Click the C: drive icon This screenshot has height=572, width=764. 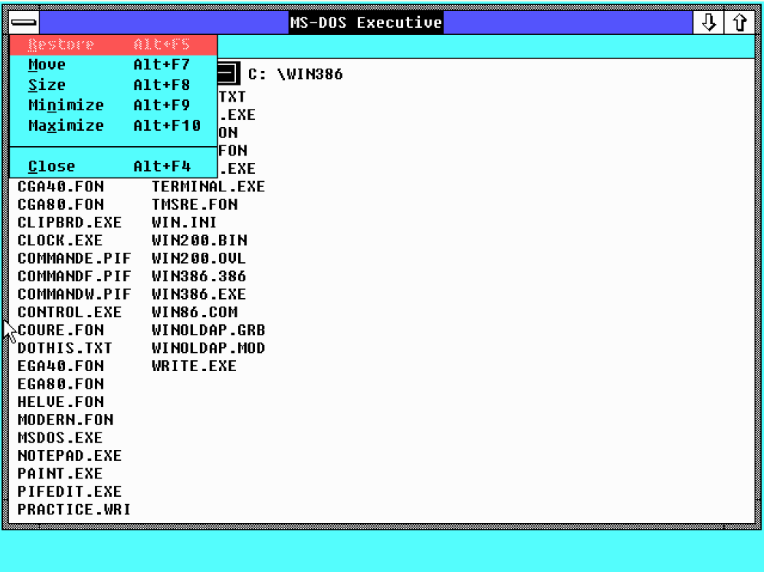[x=227, y=73]
